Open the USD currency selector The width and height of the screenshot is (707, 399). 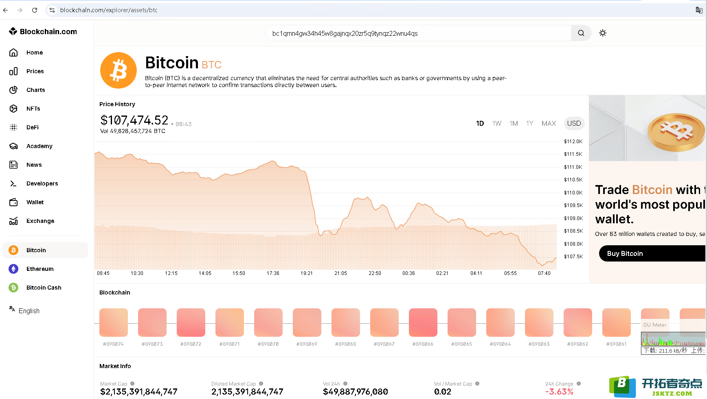pos(574,123)
